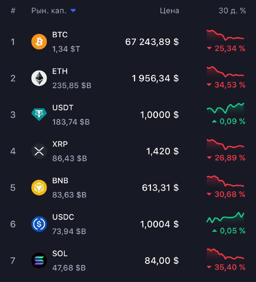Tap the Ethereum diamond logo
This screenshot has height=282, width=256.
[39, 78]
